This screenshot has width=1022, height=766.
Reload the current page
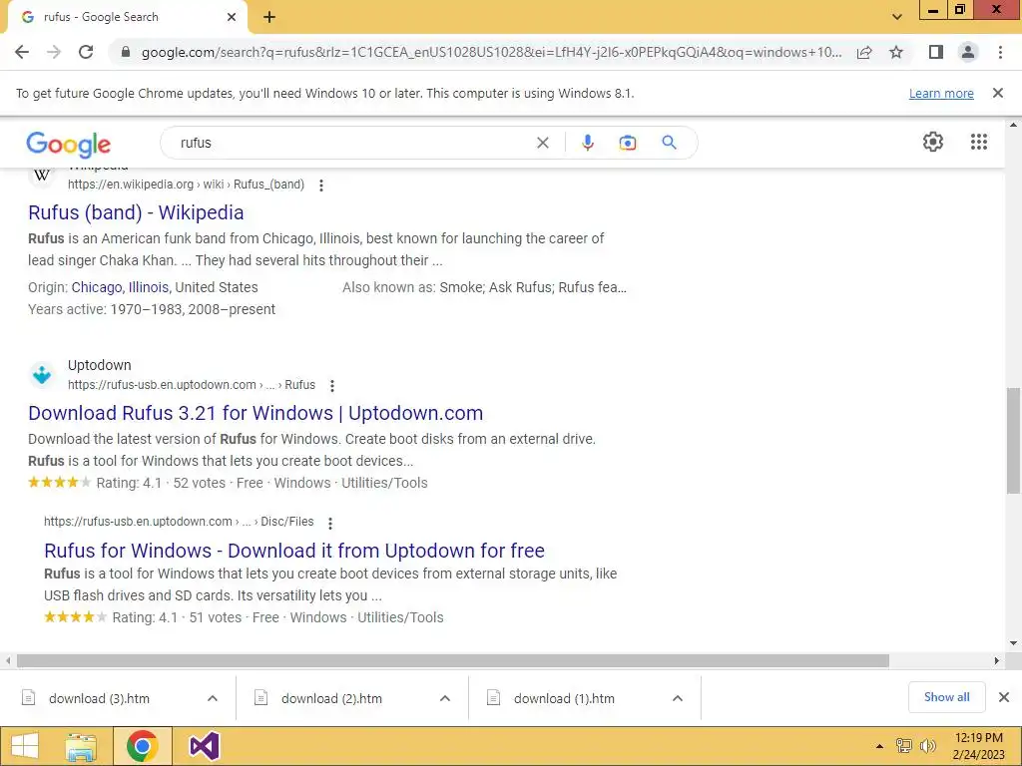tap(86, 52)
